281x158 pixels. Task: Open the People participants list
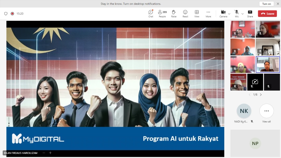[x=162, y=14]
